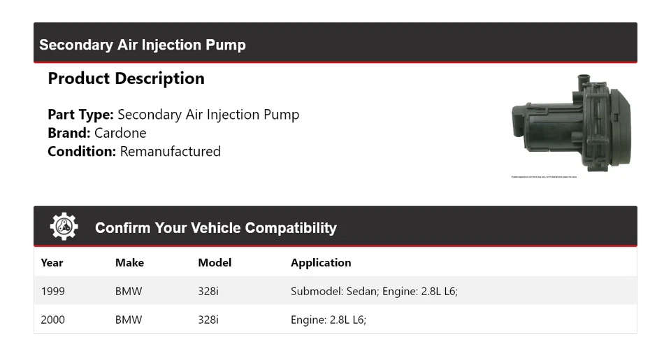The height and width of the screenshot is (356, 671).
Task: Select 328i model in the 2000 row
Action: click(x=208, y=320)
